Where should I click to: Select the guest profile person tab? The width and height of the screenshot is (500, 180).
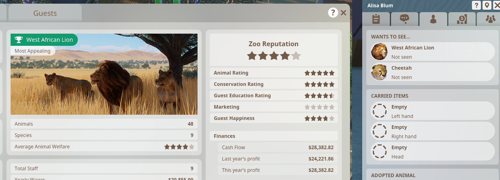tap(433, 19)
